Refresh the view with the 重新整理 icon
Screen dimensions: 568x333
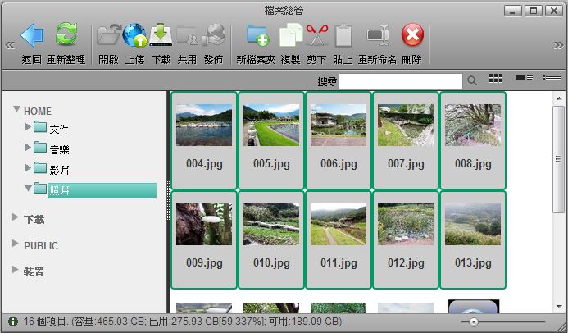point(66,36)
